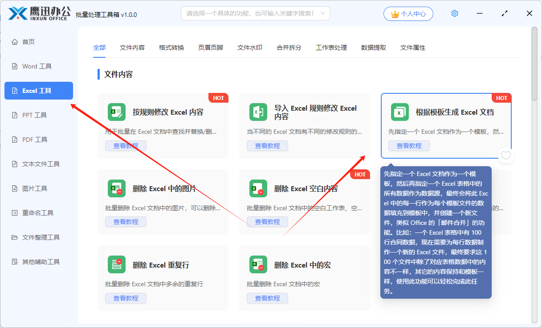
Task: Open Word 工具 in the sidebar
Action: (x=37, y=66)
